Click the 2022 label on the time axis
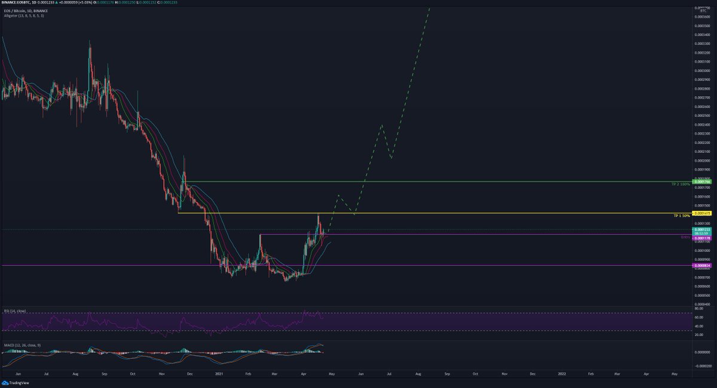This screenshot has width=717, height=388. click(562, 373)
